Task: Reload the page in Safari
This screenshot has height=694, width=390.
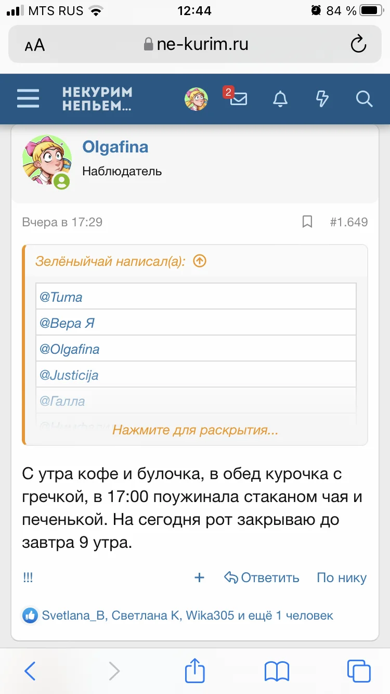Action: (358, 44)
